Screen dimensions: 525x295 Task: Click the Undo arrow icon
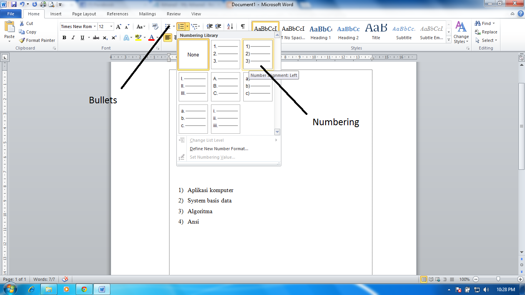coord(22,5)
